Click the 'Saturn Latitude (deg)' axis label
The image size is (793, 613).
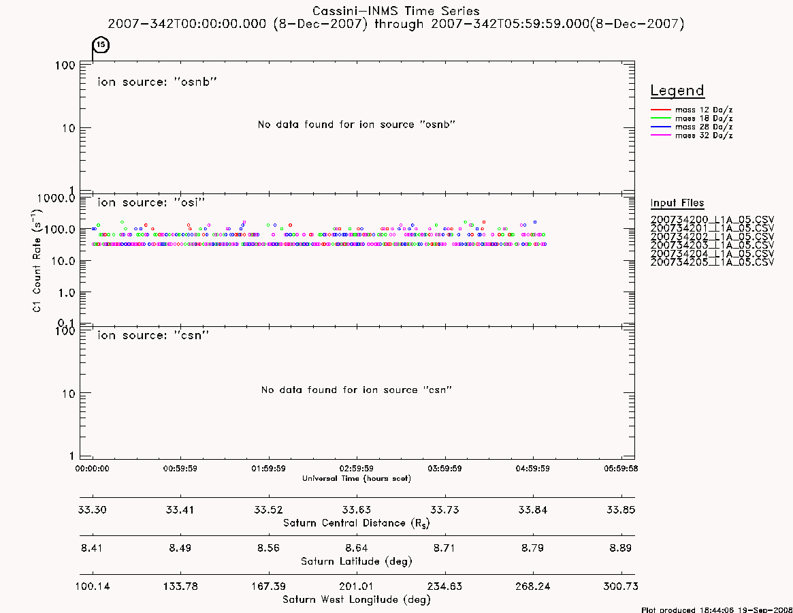357,561
